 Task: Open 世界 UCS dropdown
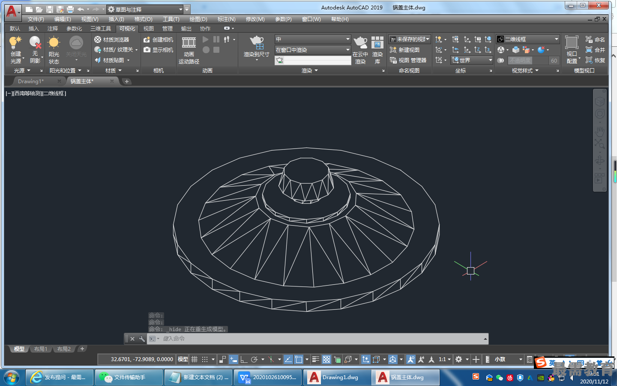(x=472, y=60)
